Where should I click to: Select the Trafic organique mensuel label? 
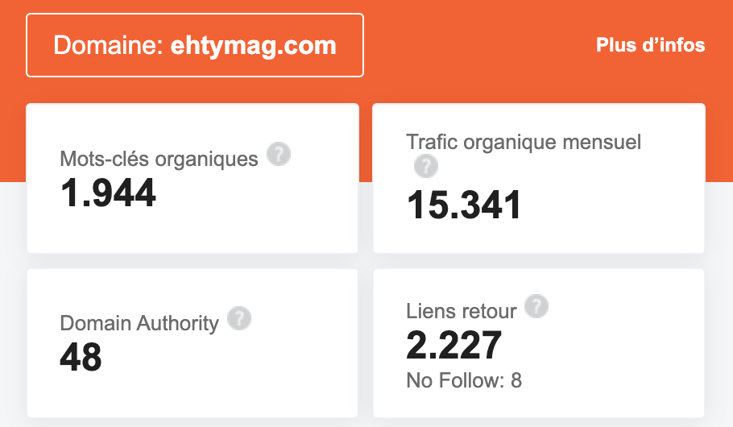click(x=524, y=142)
